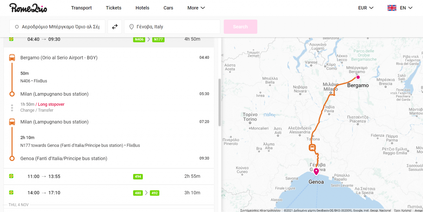The width and height of the screenshot is (423, 212).
Task: Click the bus icon at Milan 07:20 departure
Action: [12, 122]
